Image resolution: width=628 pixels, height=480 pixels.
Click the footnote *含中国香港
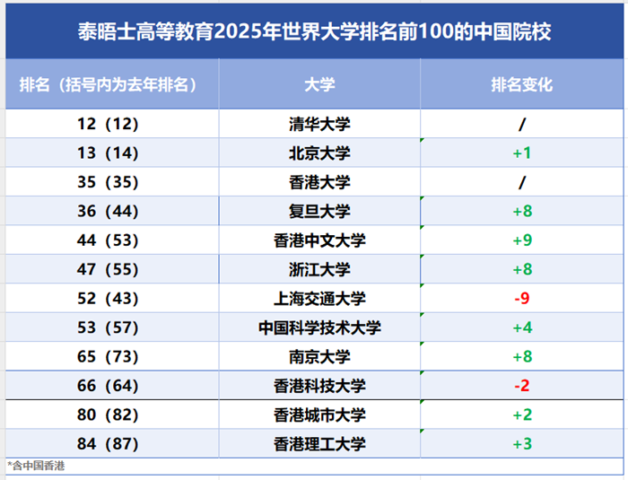click(36, 466)
